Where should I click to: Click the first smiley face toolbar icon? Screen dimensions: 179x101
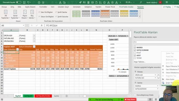tap(39, 3)
